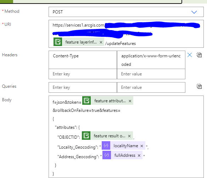
Task: Click the empty Headers Enter key field
Action: tap(83, 74)
